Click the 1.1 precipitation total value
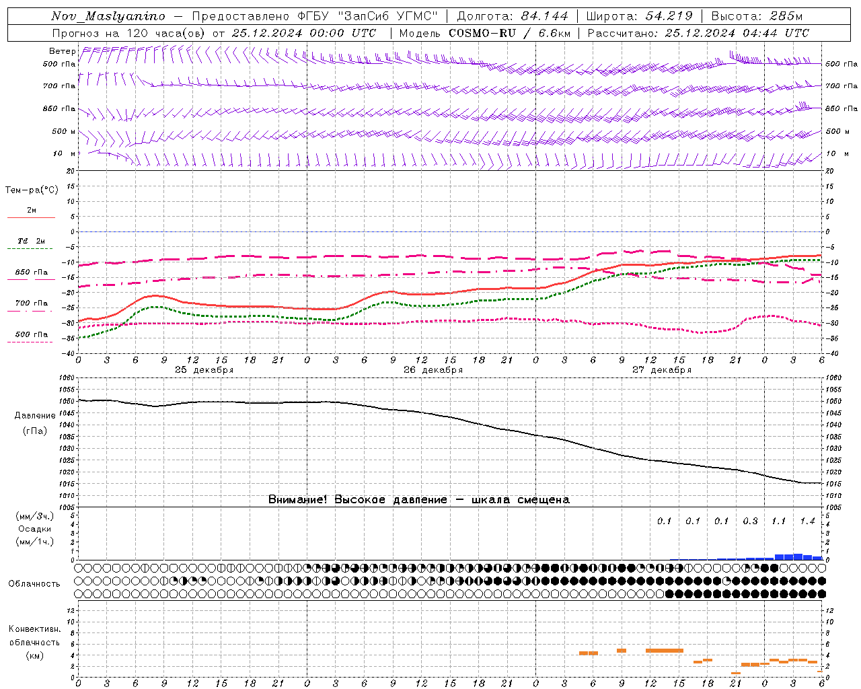861x689 pixels. point(778,521)
